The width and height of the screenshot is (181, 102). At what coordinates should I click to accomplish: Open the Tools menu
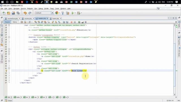click(57, 8)
